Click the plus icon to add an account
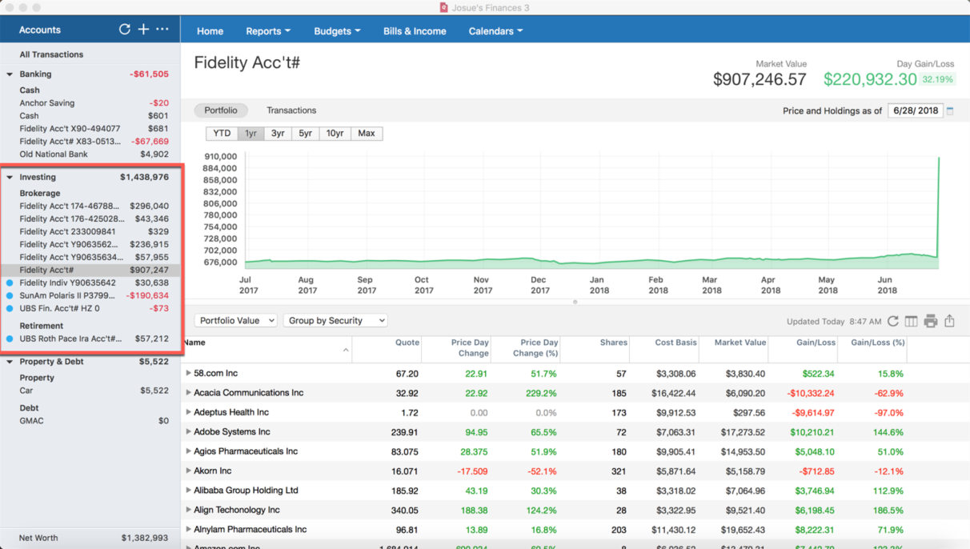This screenshot has height=549, width=970. click(143, 30)
